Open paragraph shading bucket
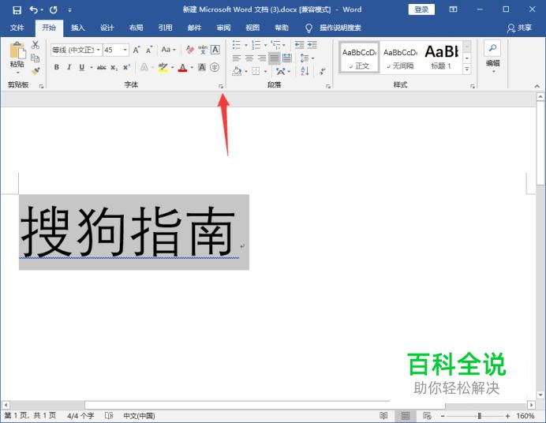 tap(237, 71)
